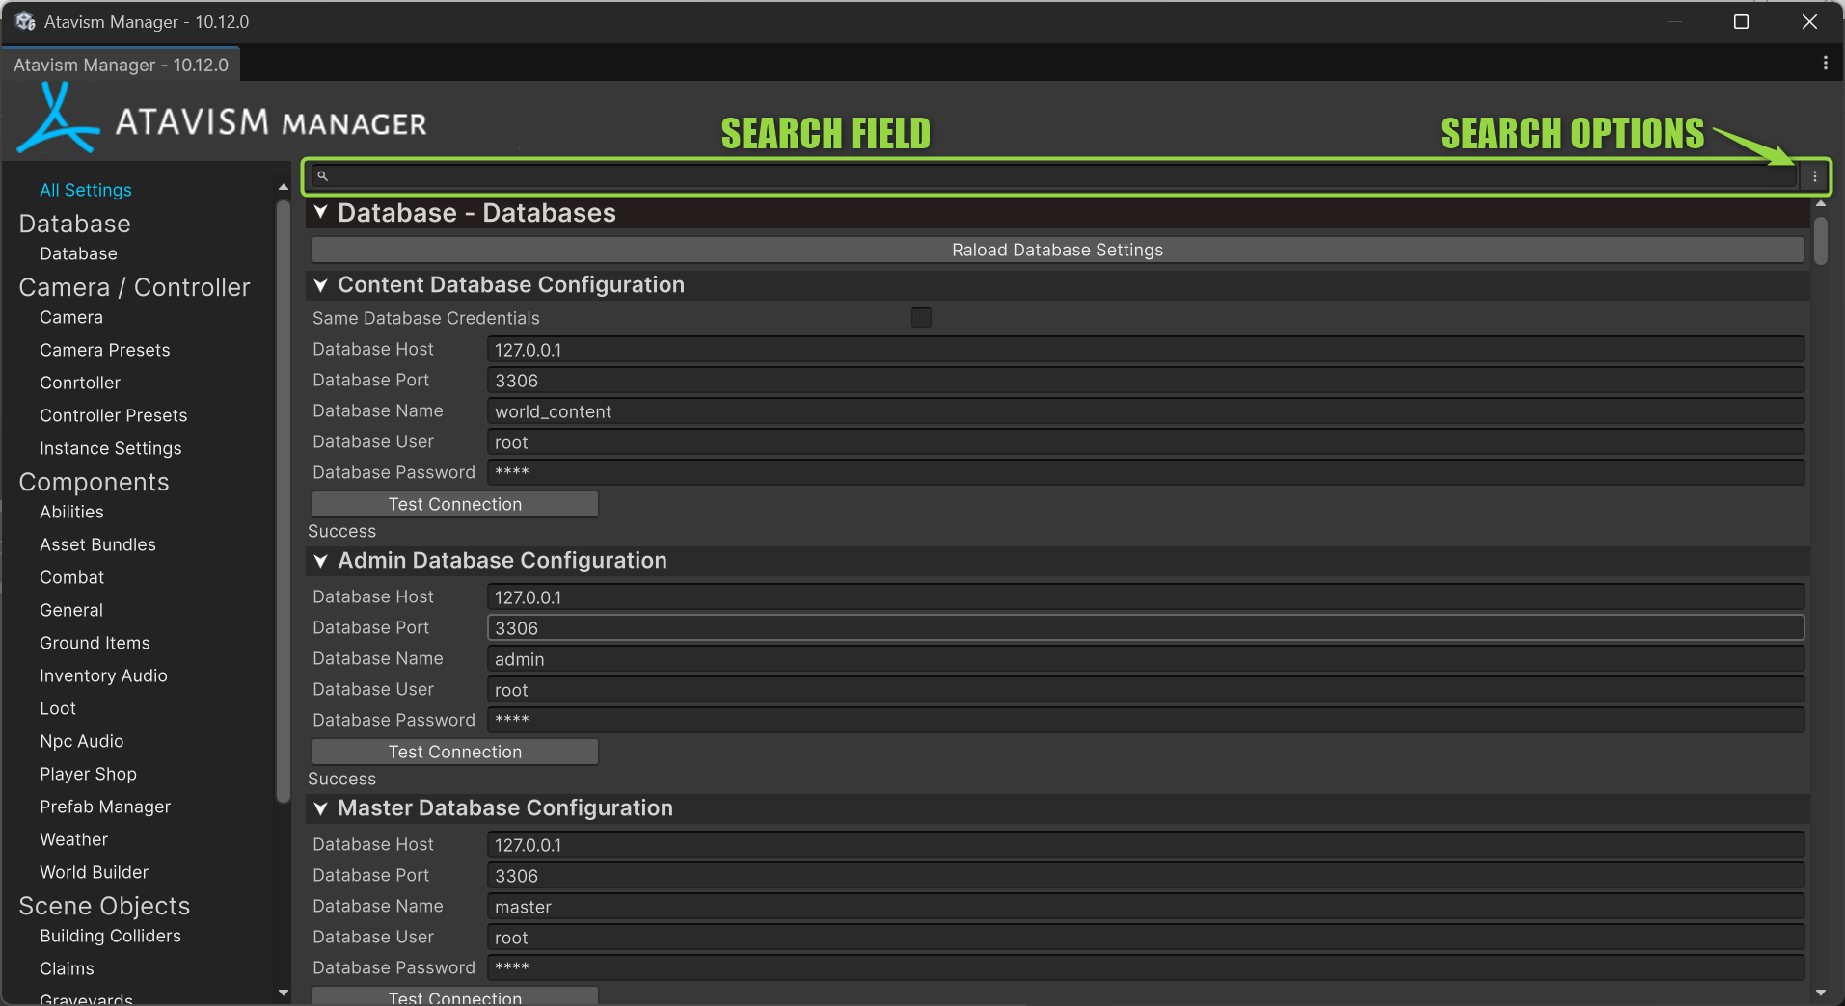Click the search magnifier icon
The width and height of the screenshot is (1845, 1006).
tap(323, 176)
